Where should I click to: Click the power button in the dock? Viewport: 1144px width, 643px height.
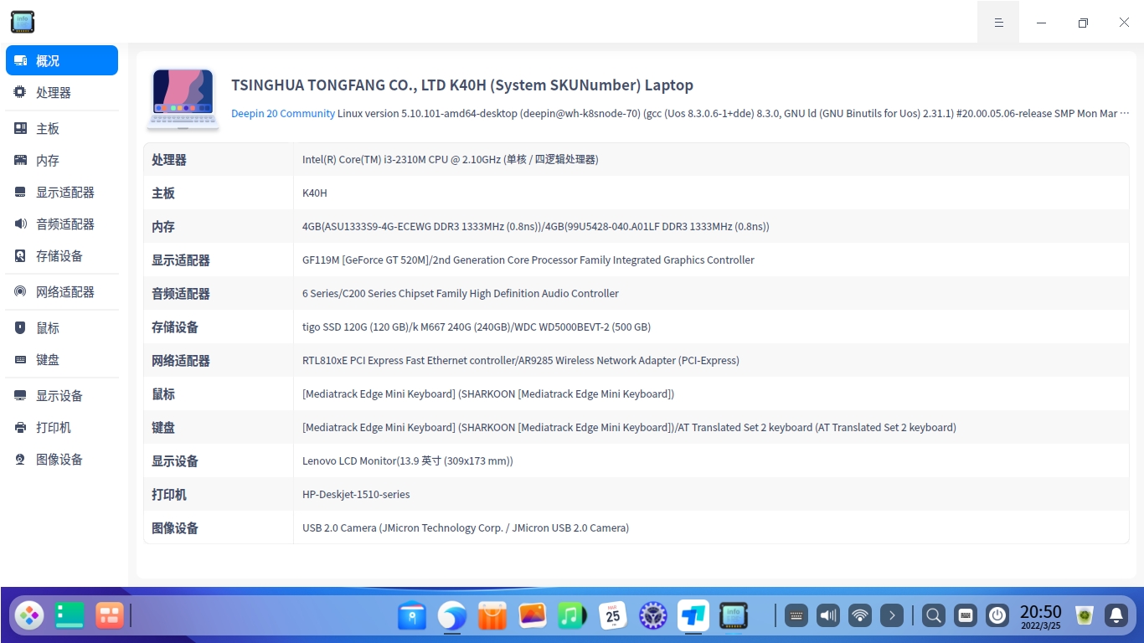(997, 615)
